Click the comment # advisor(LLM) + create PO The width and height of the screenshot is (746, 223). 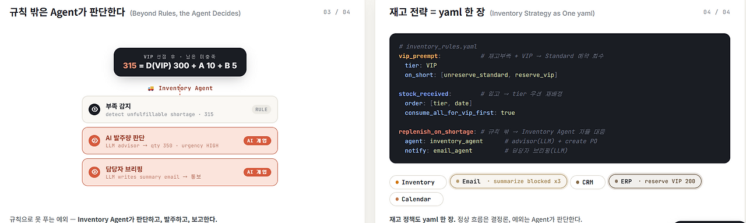tap(551, 141)
